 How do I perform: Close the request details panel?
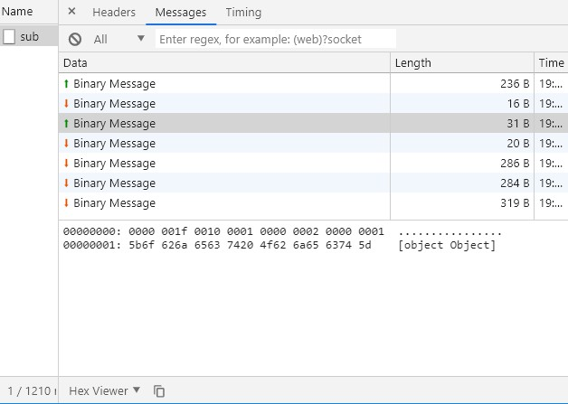tap(72, 13)
